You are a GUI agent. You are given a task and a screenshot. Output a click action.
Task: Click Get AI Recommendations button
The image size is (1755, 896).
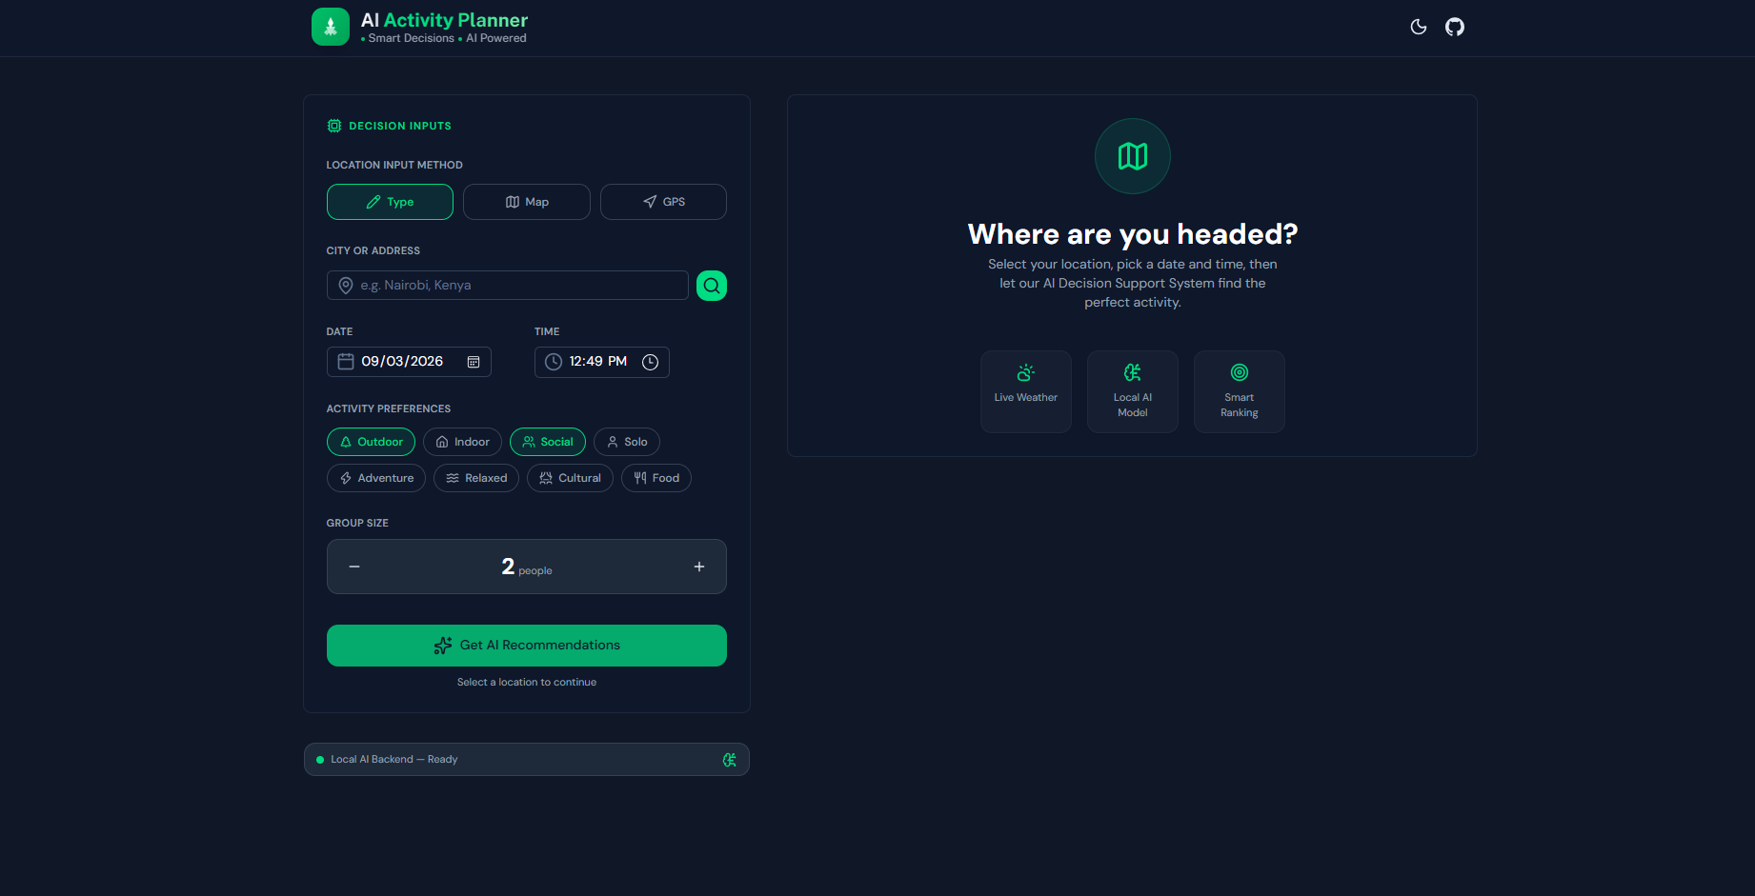527,646
